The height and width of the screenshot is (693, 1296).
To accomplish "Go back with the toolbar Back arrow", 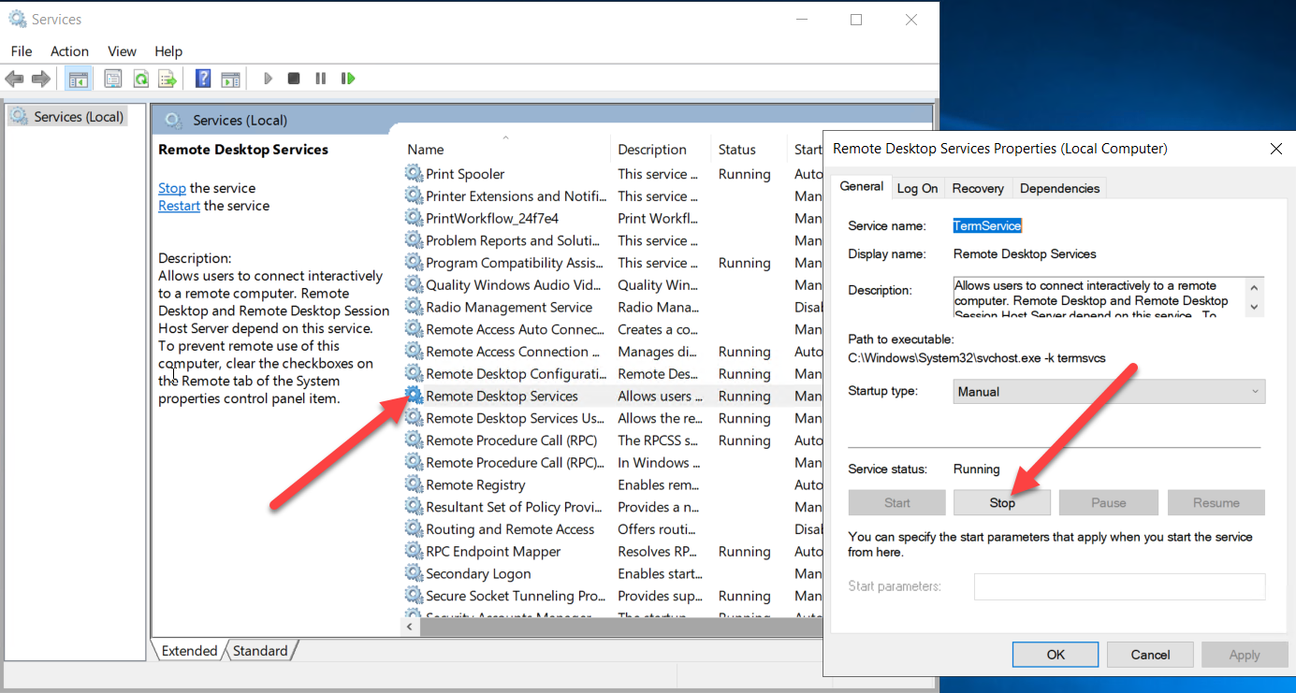I will click(14, 79).
